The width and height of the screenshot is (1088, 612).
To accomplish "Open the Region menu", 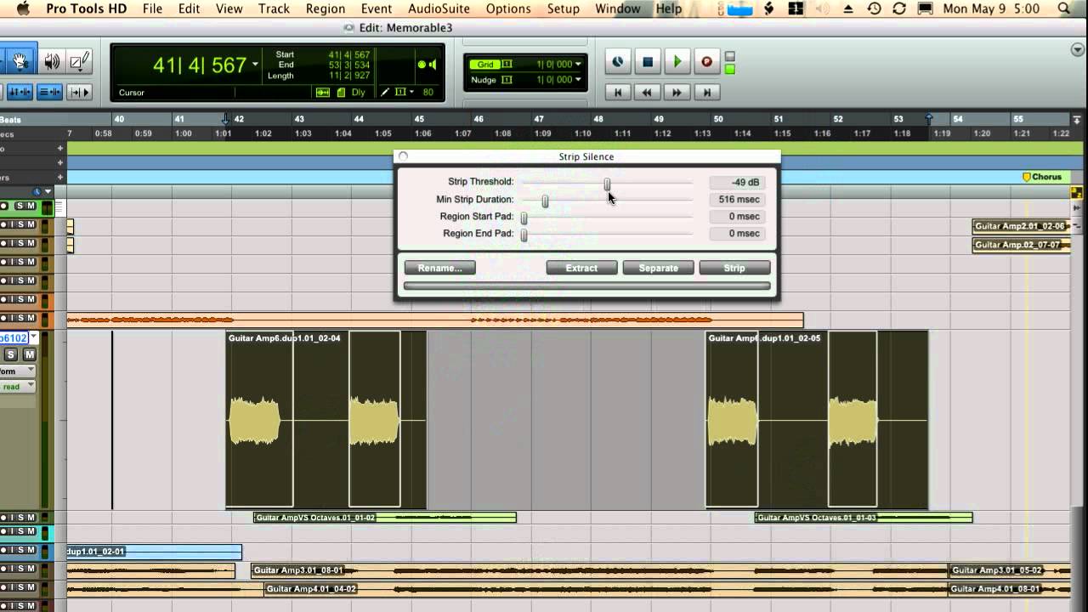I will click(326, 8).
